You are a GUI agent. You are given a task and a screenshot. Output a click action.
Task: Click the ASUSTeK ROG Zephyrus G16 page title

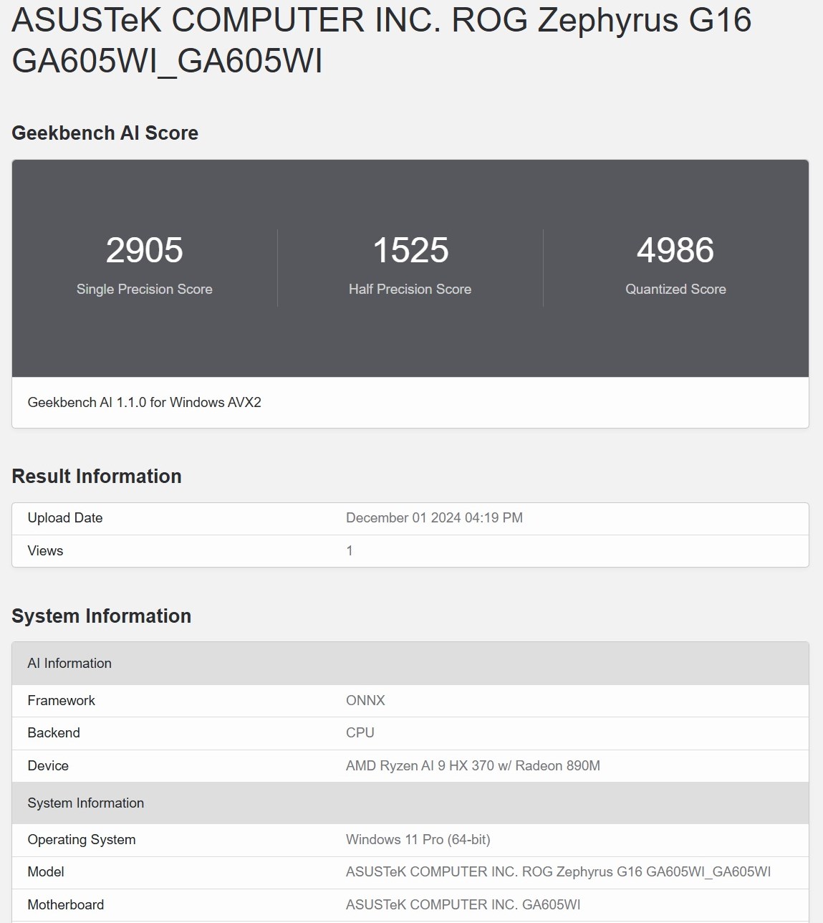(381, 39)
